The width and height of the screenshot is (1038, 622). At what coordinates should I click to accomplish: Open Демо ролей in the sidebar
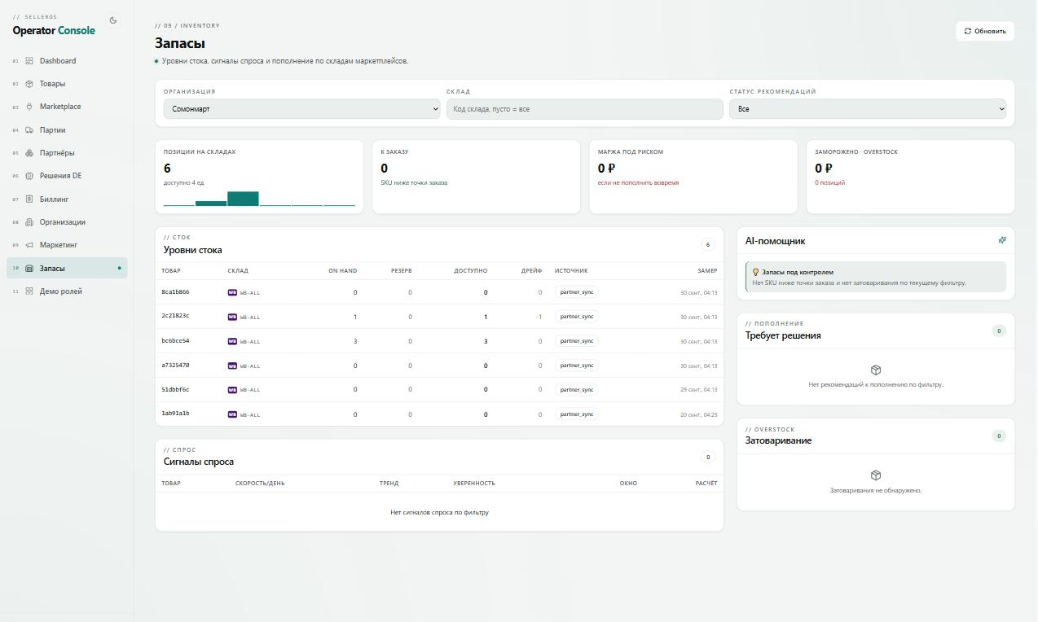click(x=67, y=291)
